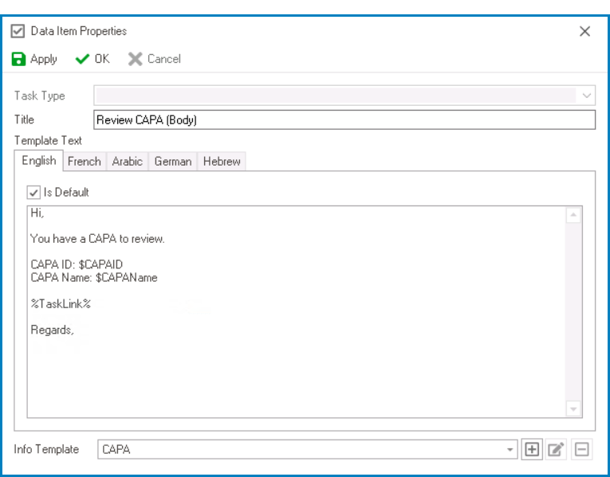Viewport: 610px width, 477px height.
Task: Cancel the Data Item Properties dialog
Action: (x=155, y=59)
